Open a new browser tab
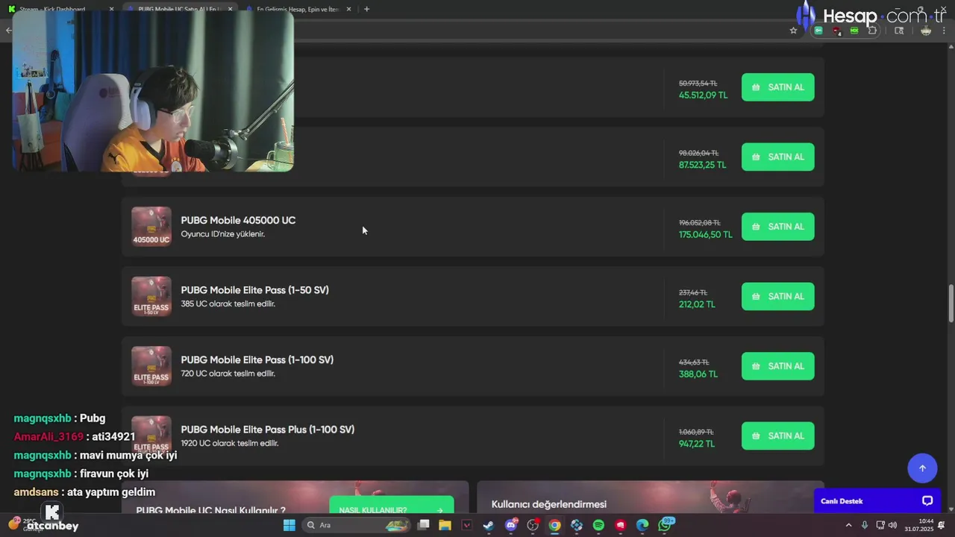 pos(366,9)
